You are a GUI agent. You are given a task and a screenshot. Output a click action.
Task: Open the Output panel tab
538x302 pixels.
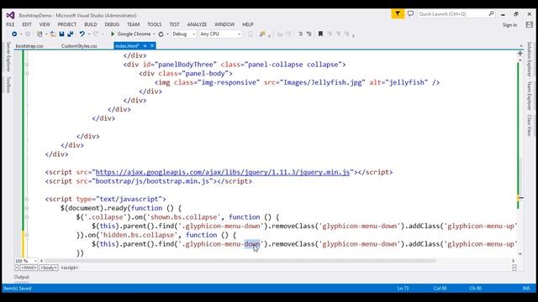pyautogui.click(x=22, y=277)
